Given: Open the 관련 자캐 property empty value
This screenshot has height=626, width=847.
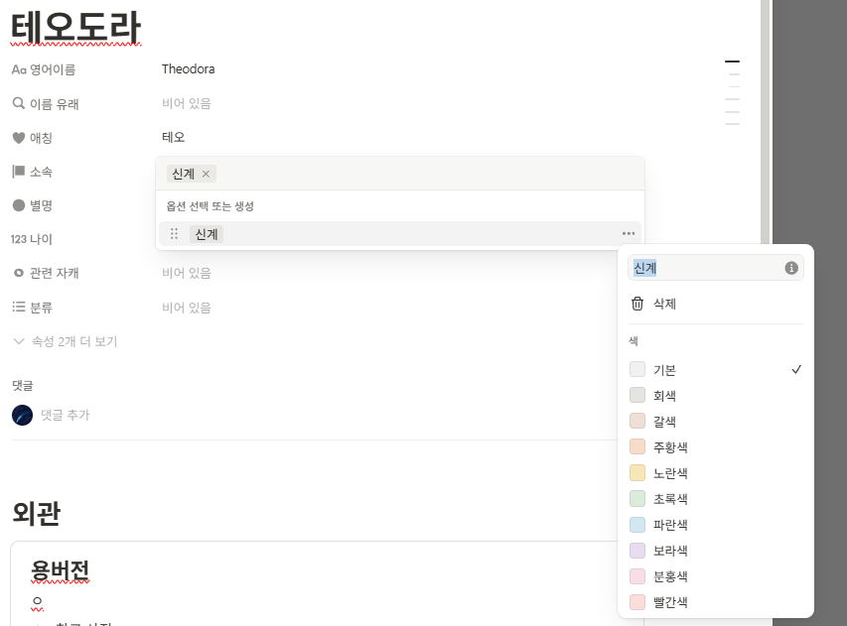Looking at the screenshot, I should tap(187, 273).
